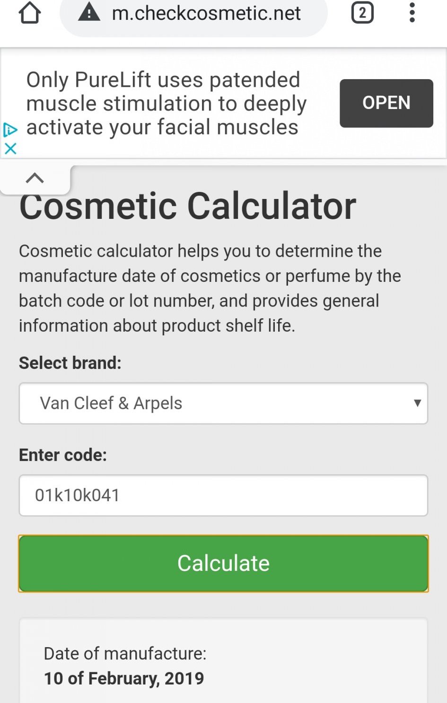Click the PureLift ad text
This screenshot has height=703, width=447.
tap(166, 103)
